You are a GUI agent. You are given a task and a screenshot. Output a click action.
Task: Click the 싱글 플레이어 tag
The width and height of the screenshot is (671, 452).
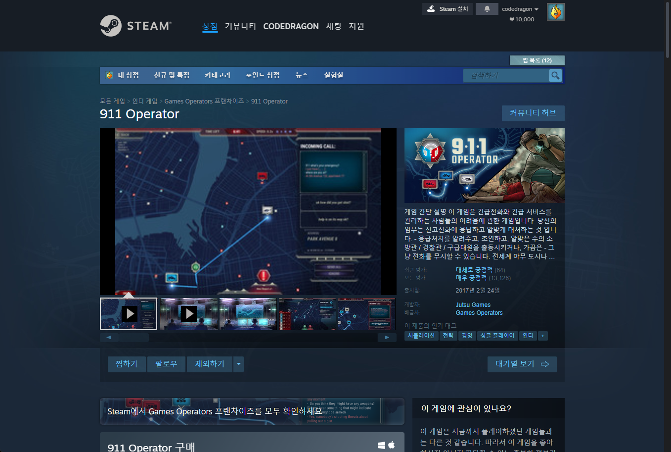coord(497,336)
